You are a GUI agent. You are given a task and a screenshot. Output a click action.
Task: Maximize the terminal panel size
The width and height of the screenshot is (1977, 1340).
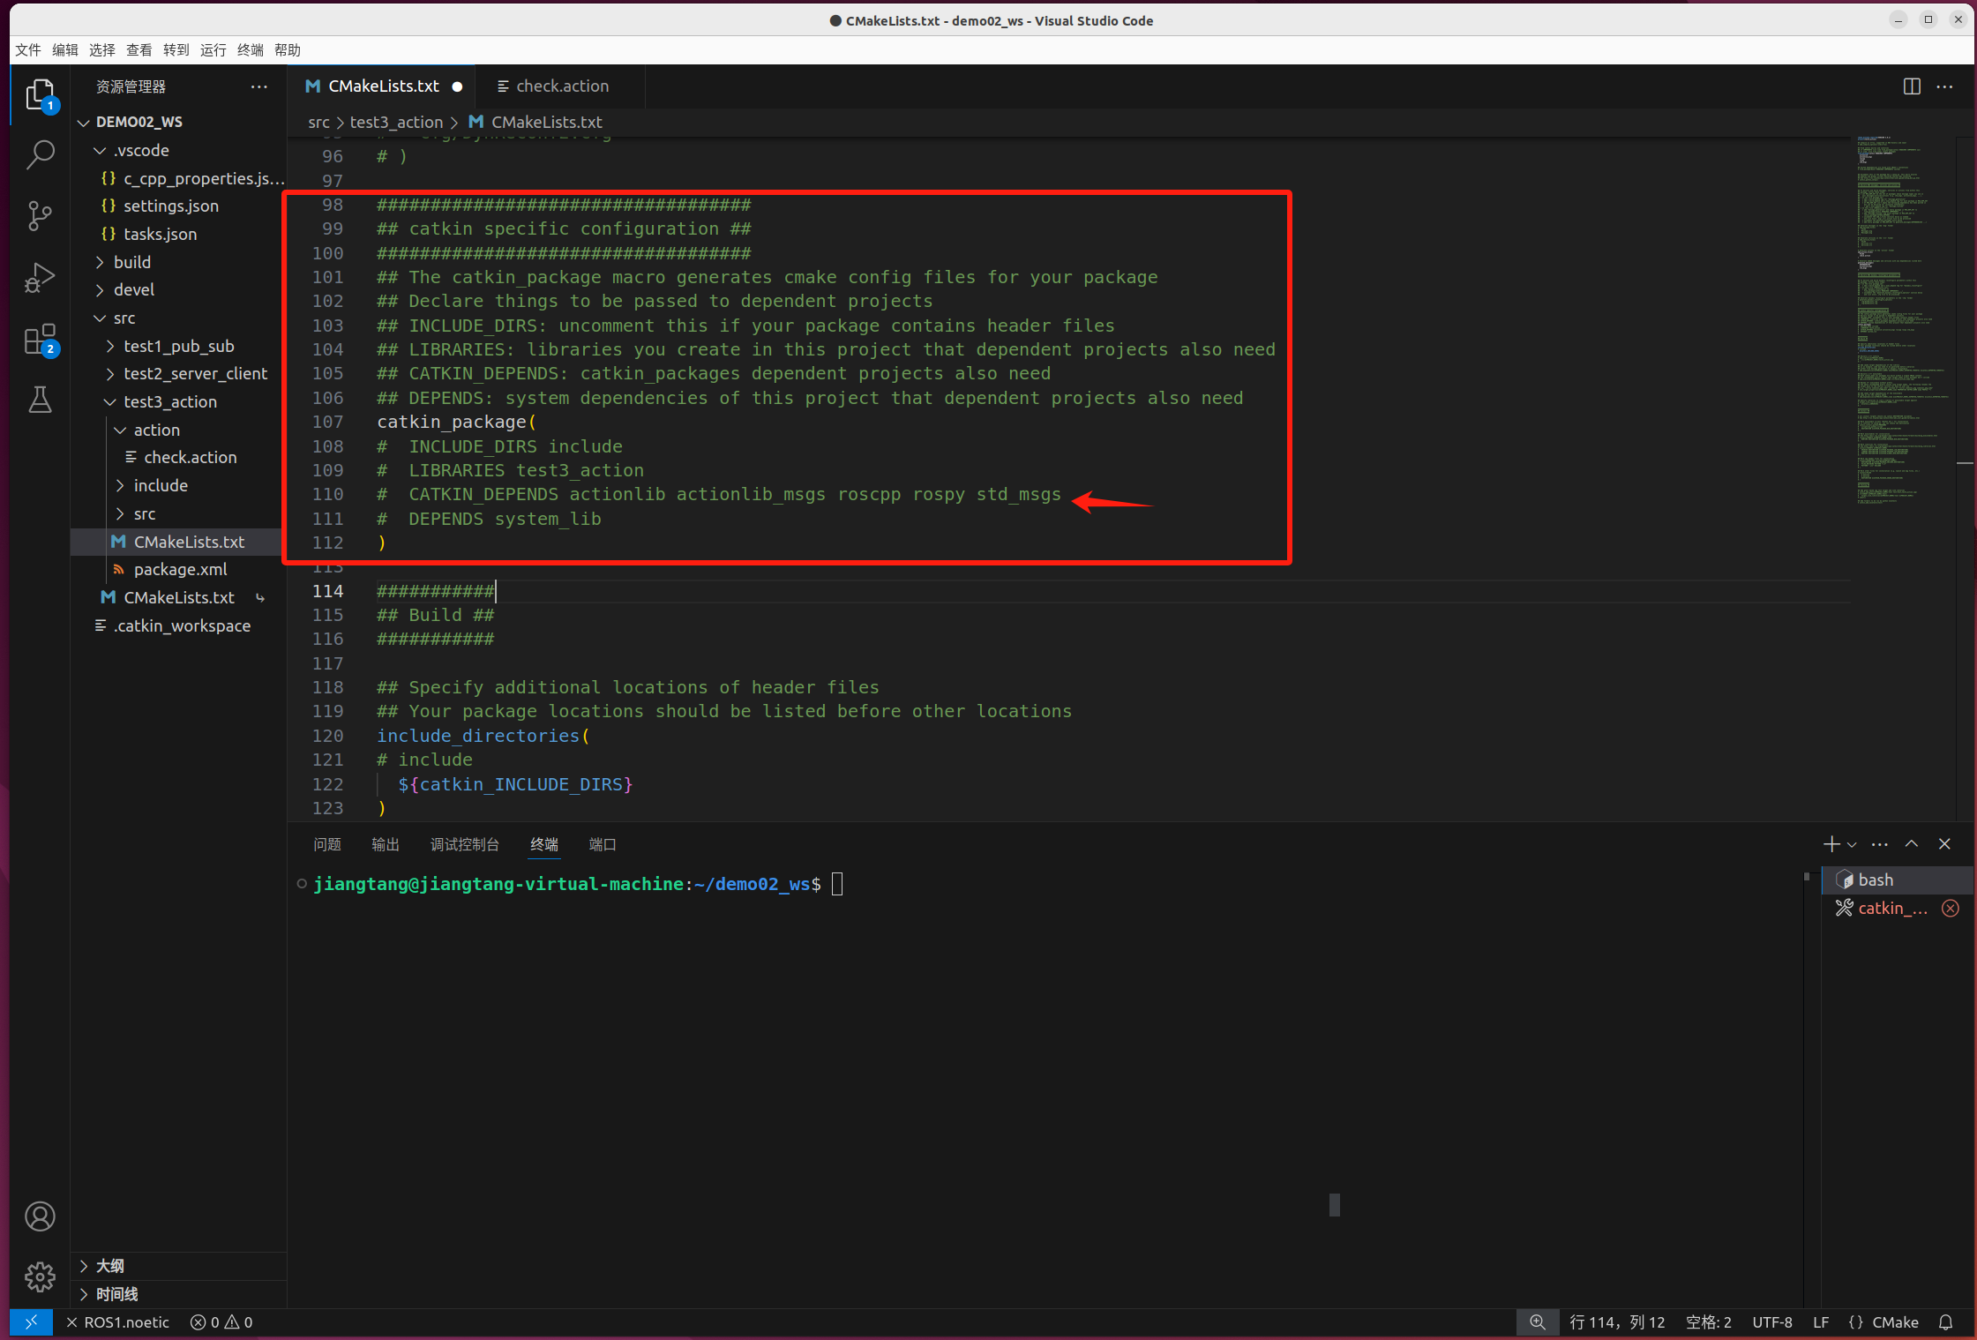tap(1911, 844)
